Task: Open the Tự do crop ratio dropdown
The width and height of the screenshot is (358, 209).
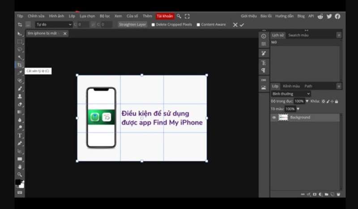Action: click(x=54, y=25)
